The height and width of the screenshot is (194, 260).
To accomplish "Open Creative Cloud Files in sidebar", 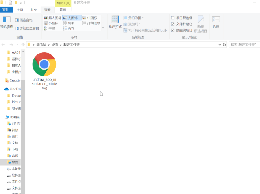I will pos(13,81).
